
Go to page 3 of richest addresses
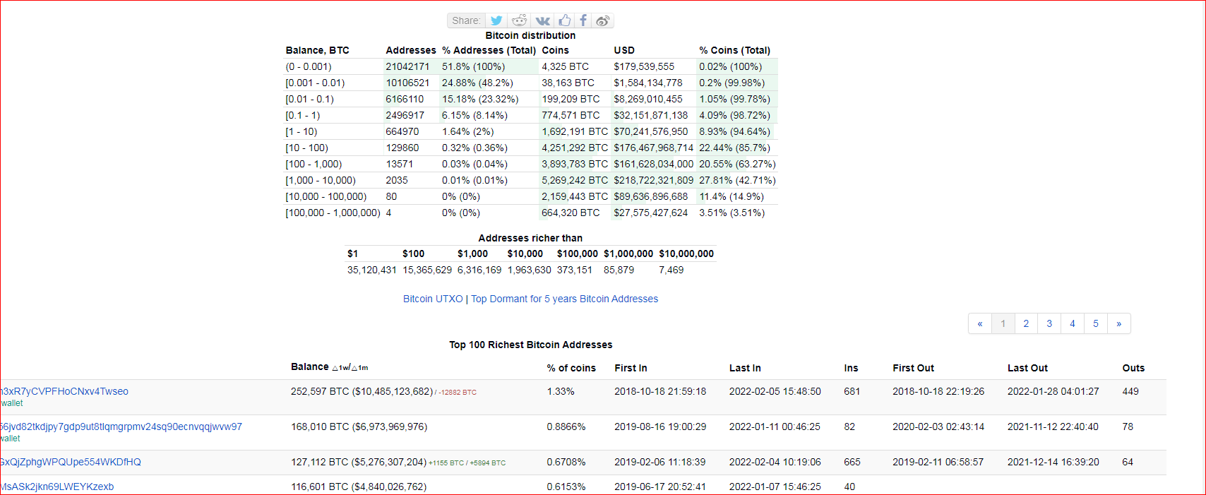click(x=1049, y=323)
